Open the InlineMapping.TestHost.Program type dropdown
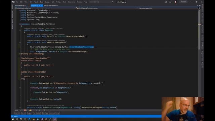 click(x=106, y=8)
